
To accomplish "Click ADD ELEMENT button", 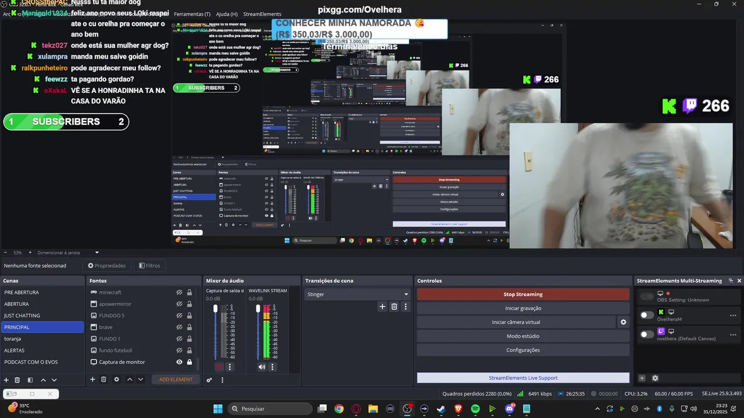I will click(x=176, y=379).
